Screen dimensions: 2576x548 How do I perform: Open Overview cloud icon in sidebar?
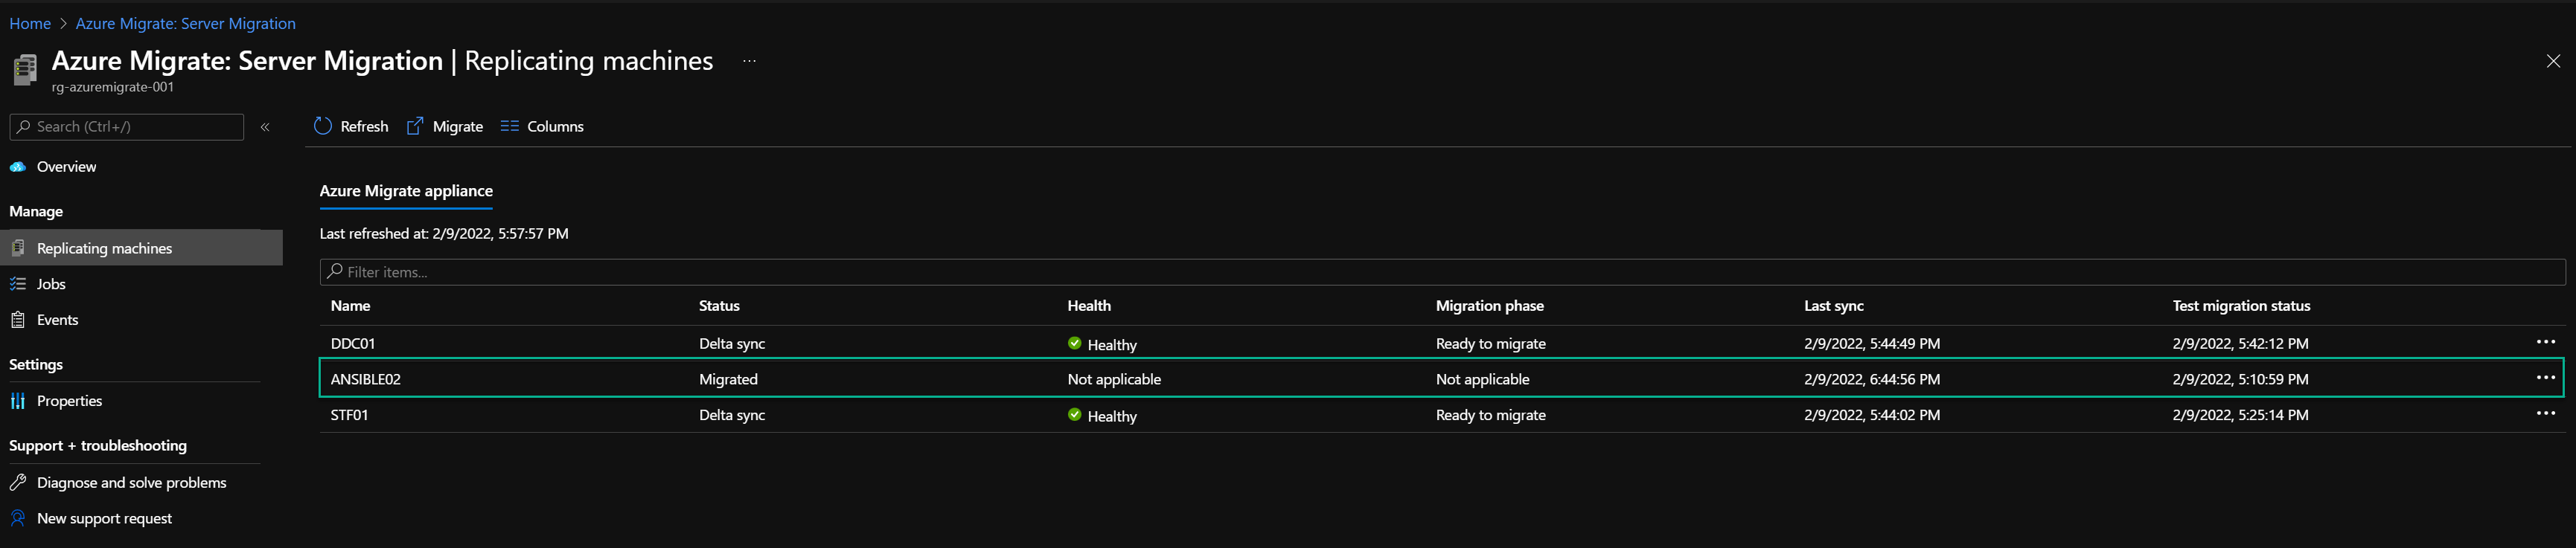click(x=18, y=167)
